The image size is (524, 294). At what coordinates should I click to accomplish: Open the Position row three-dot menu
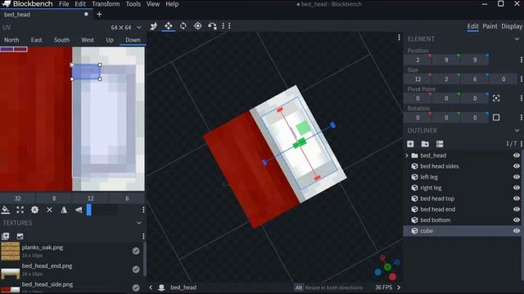522,60
